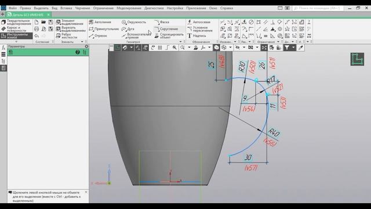
Task: Select parallel constraint icon
Action: (265, 22)
